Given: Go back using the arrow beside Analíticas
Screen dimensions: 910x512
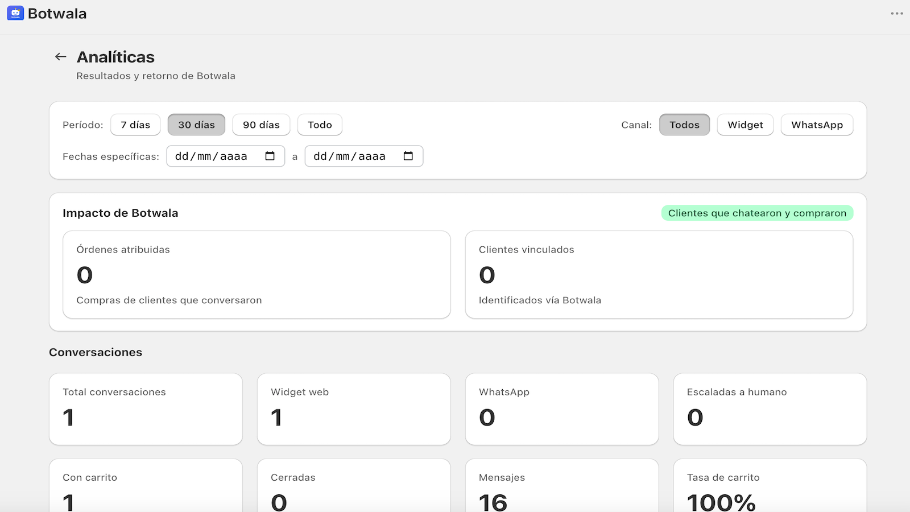Looking at the screenshot, I should click(61, 56).
